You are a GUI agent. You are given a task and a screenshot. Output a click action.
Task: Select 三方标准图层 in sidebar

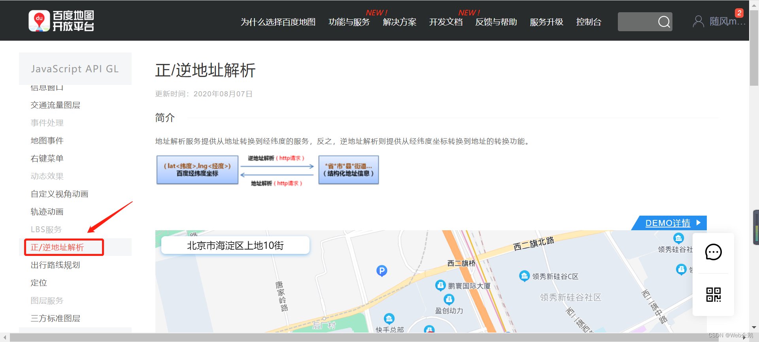tap(55, 318)
